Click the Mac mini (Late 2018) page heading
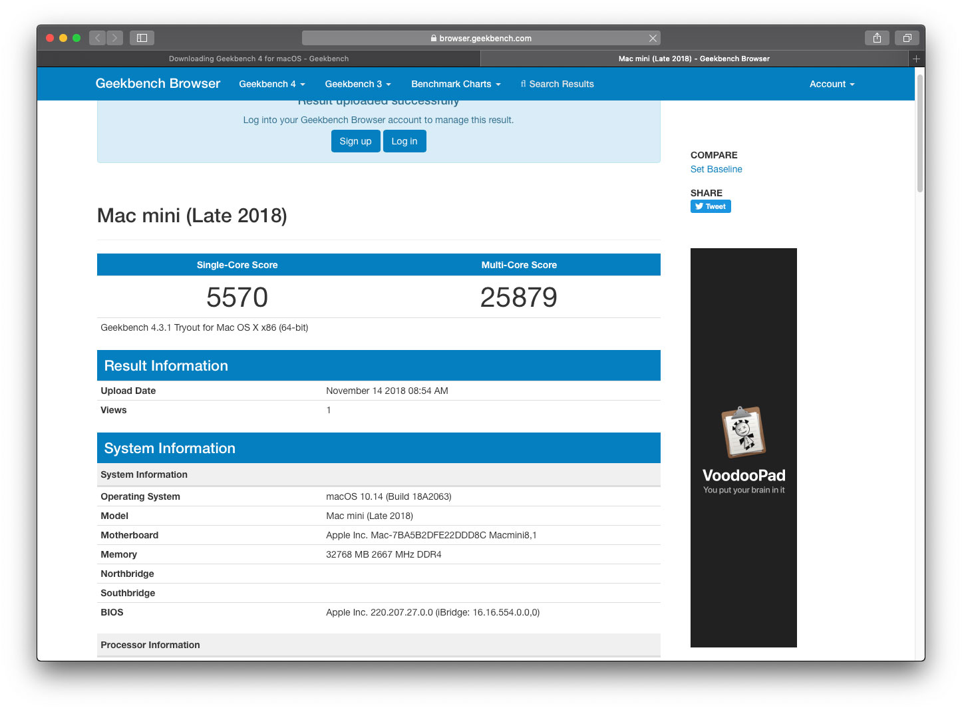Image resolution: width=962 pixels, height=710 pixels. [x=192, y=216]
